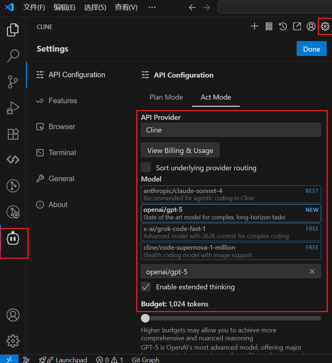Select API Configuration in settings sidebar
This screenshot has width=332, height=363.
(x=71, y=75)
